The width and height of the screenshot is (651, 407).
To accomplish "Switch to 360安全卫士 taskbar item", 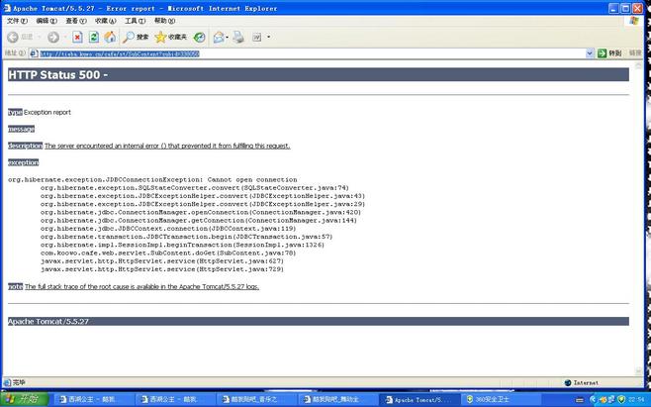I will 490,399.
